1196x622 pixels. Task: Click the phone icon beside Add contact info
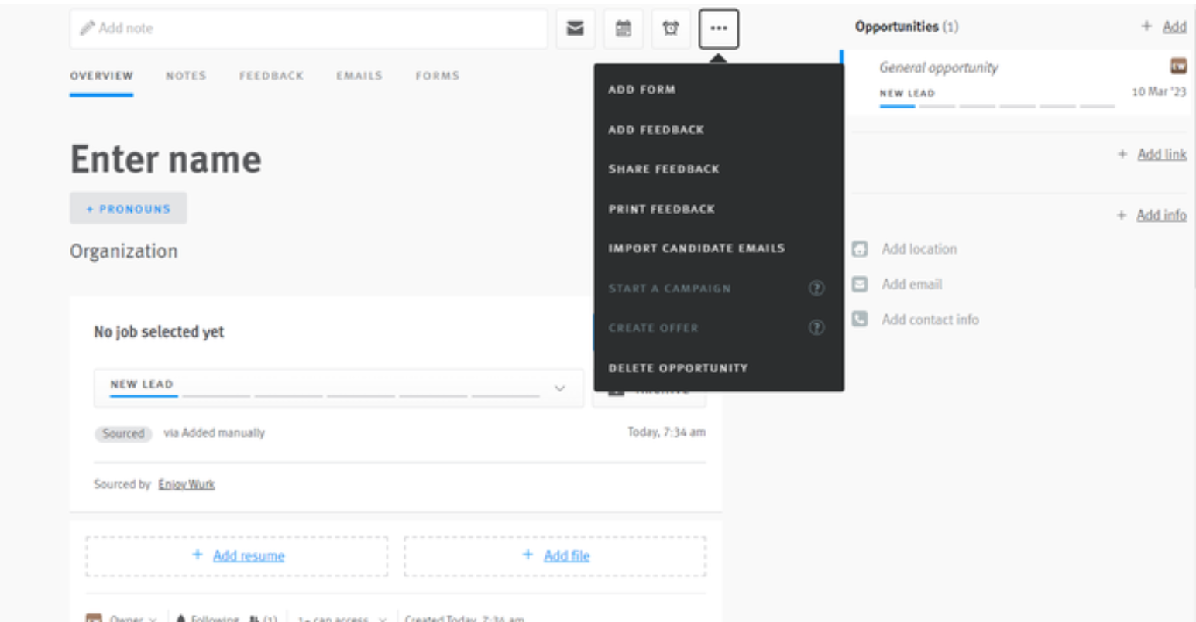[859, 319]
